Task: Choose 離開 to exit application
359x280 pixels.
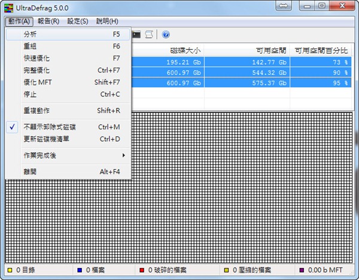Action: point(68,172)
